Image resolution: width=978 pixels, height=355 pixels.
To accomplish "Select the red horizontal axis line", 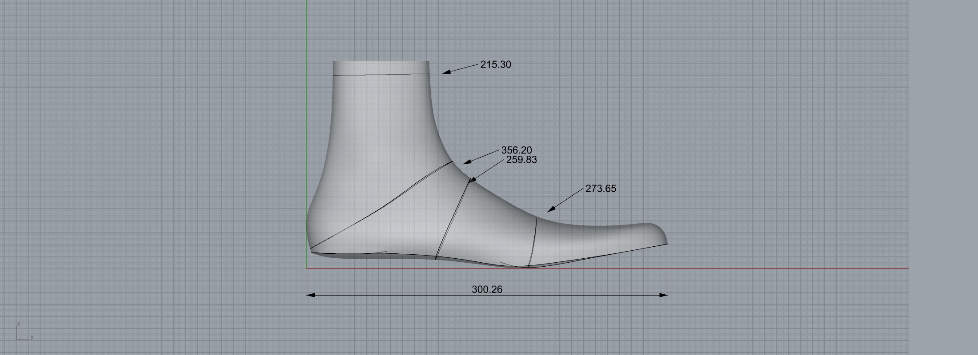I will [800, 268].
